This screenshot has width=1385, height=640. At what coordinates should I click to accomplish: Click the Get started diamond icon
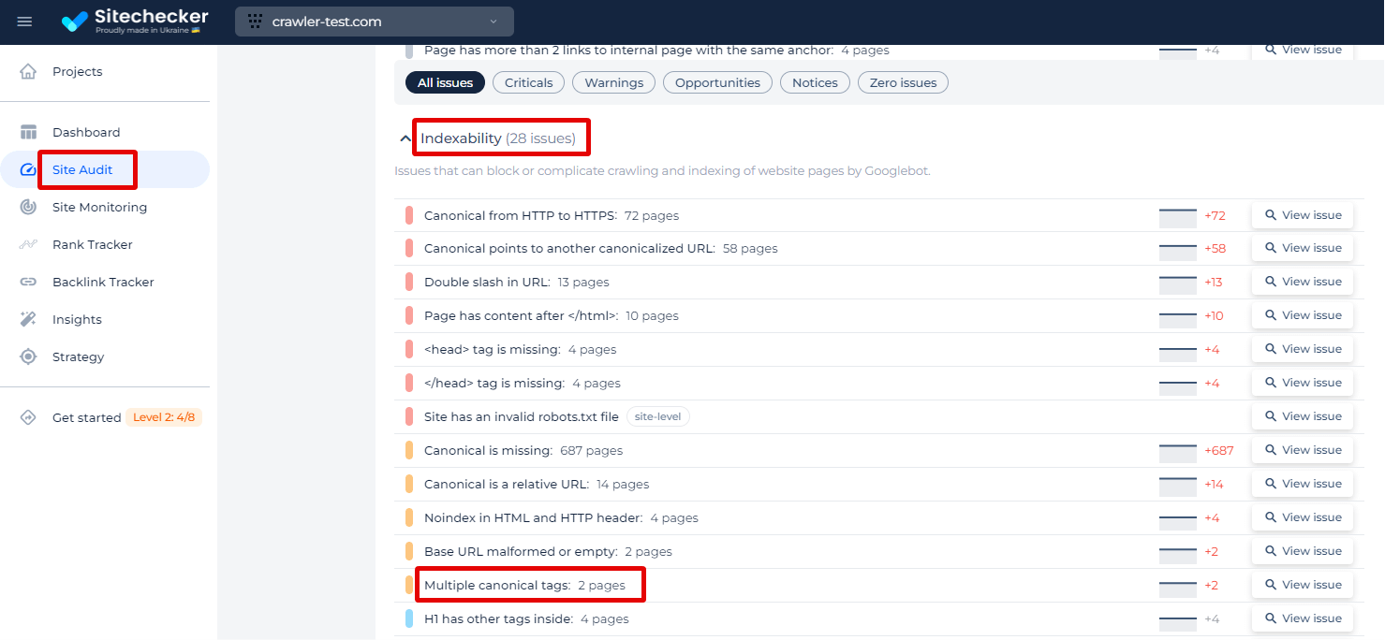pos(28,417)
